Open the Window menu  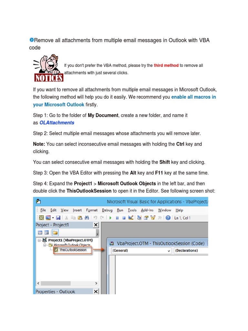pyautogui.click(x=164, y=210)
